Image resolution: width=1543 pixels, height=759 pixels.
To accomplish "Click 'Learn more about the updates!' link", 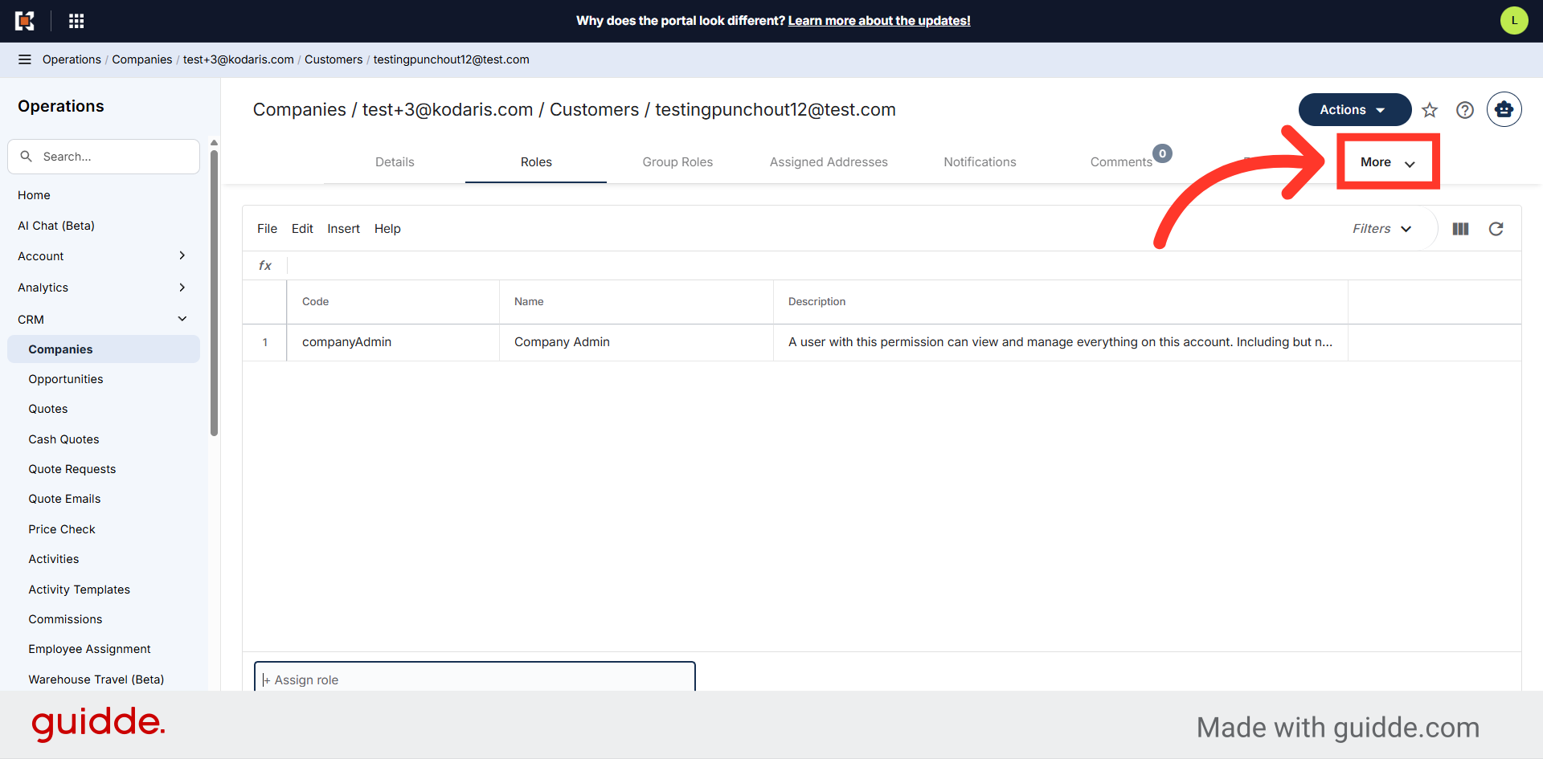I will click(879, 21).
